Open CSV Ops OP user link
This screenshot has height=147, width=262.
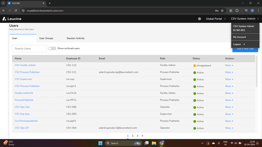[22, 128]
